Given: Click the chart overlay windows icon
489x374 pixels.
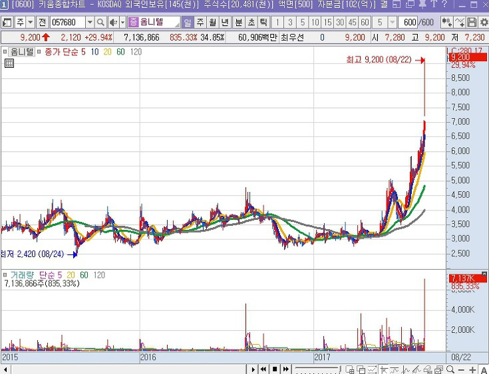Looking at the screenshot, I should tap(361, 369).
